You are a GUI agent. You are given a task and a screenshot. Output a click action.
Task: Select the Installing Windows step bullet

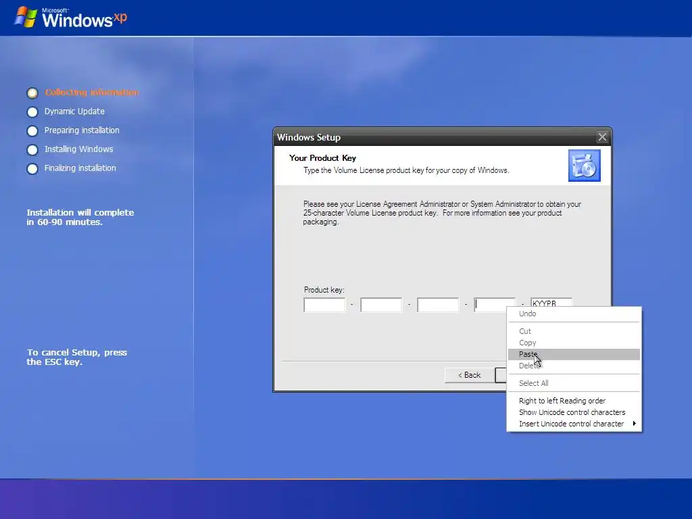[32, 150]
